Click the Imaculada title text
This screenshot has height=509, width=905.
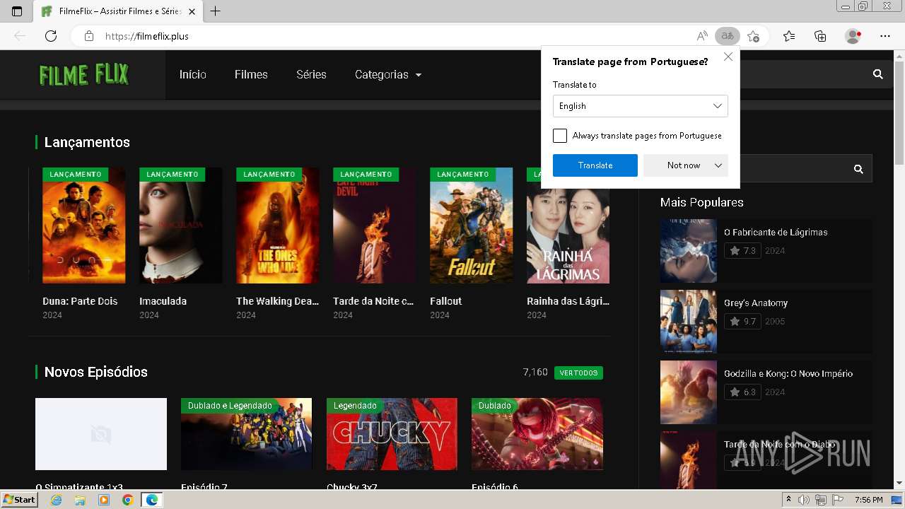163,301
